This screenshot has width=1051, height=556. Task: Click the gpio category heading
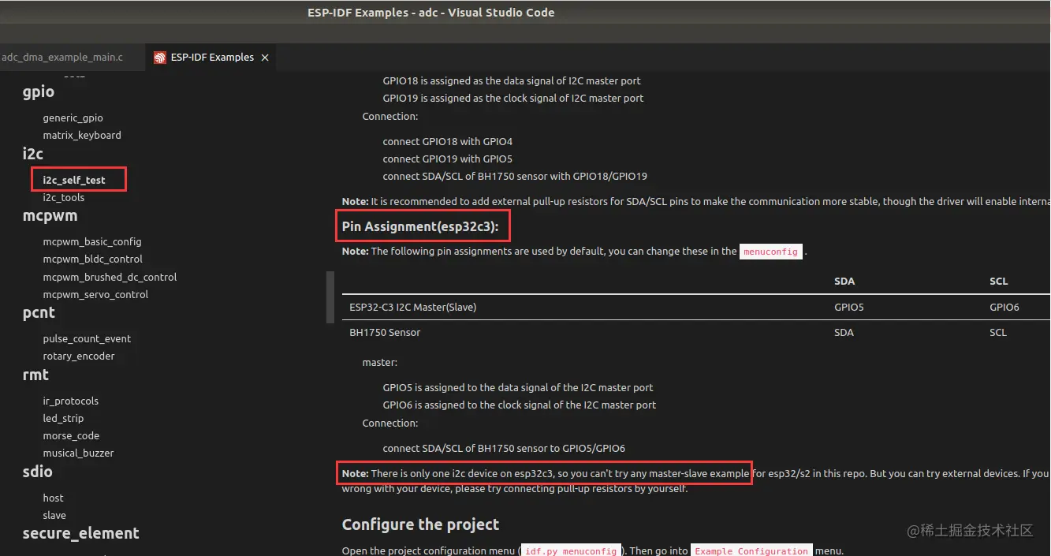[39, 91]
